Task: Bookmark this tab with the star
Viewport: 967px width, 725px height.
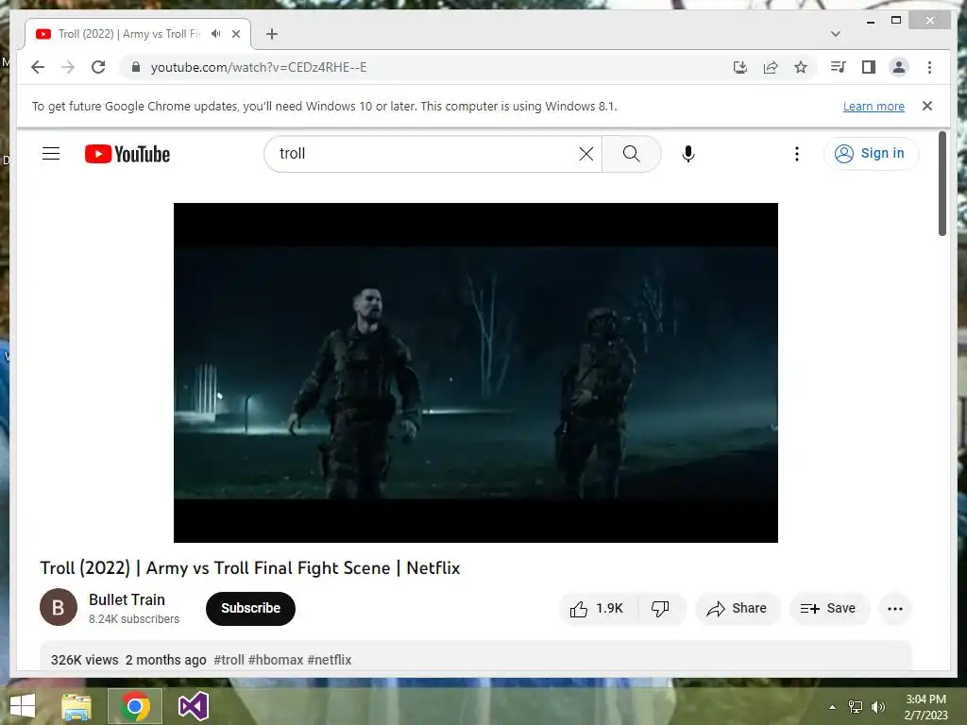Action: tap(801, 67)
